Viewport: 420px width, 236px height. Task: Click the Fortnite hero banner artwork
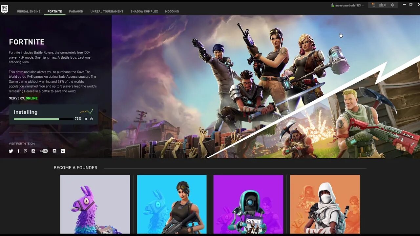point(266,87)
